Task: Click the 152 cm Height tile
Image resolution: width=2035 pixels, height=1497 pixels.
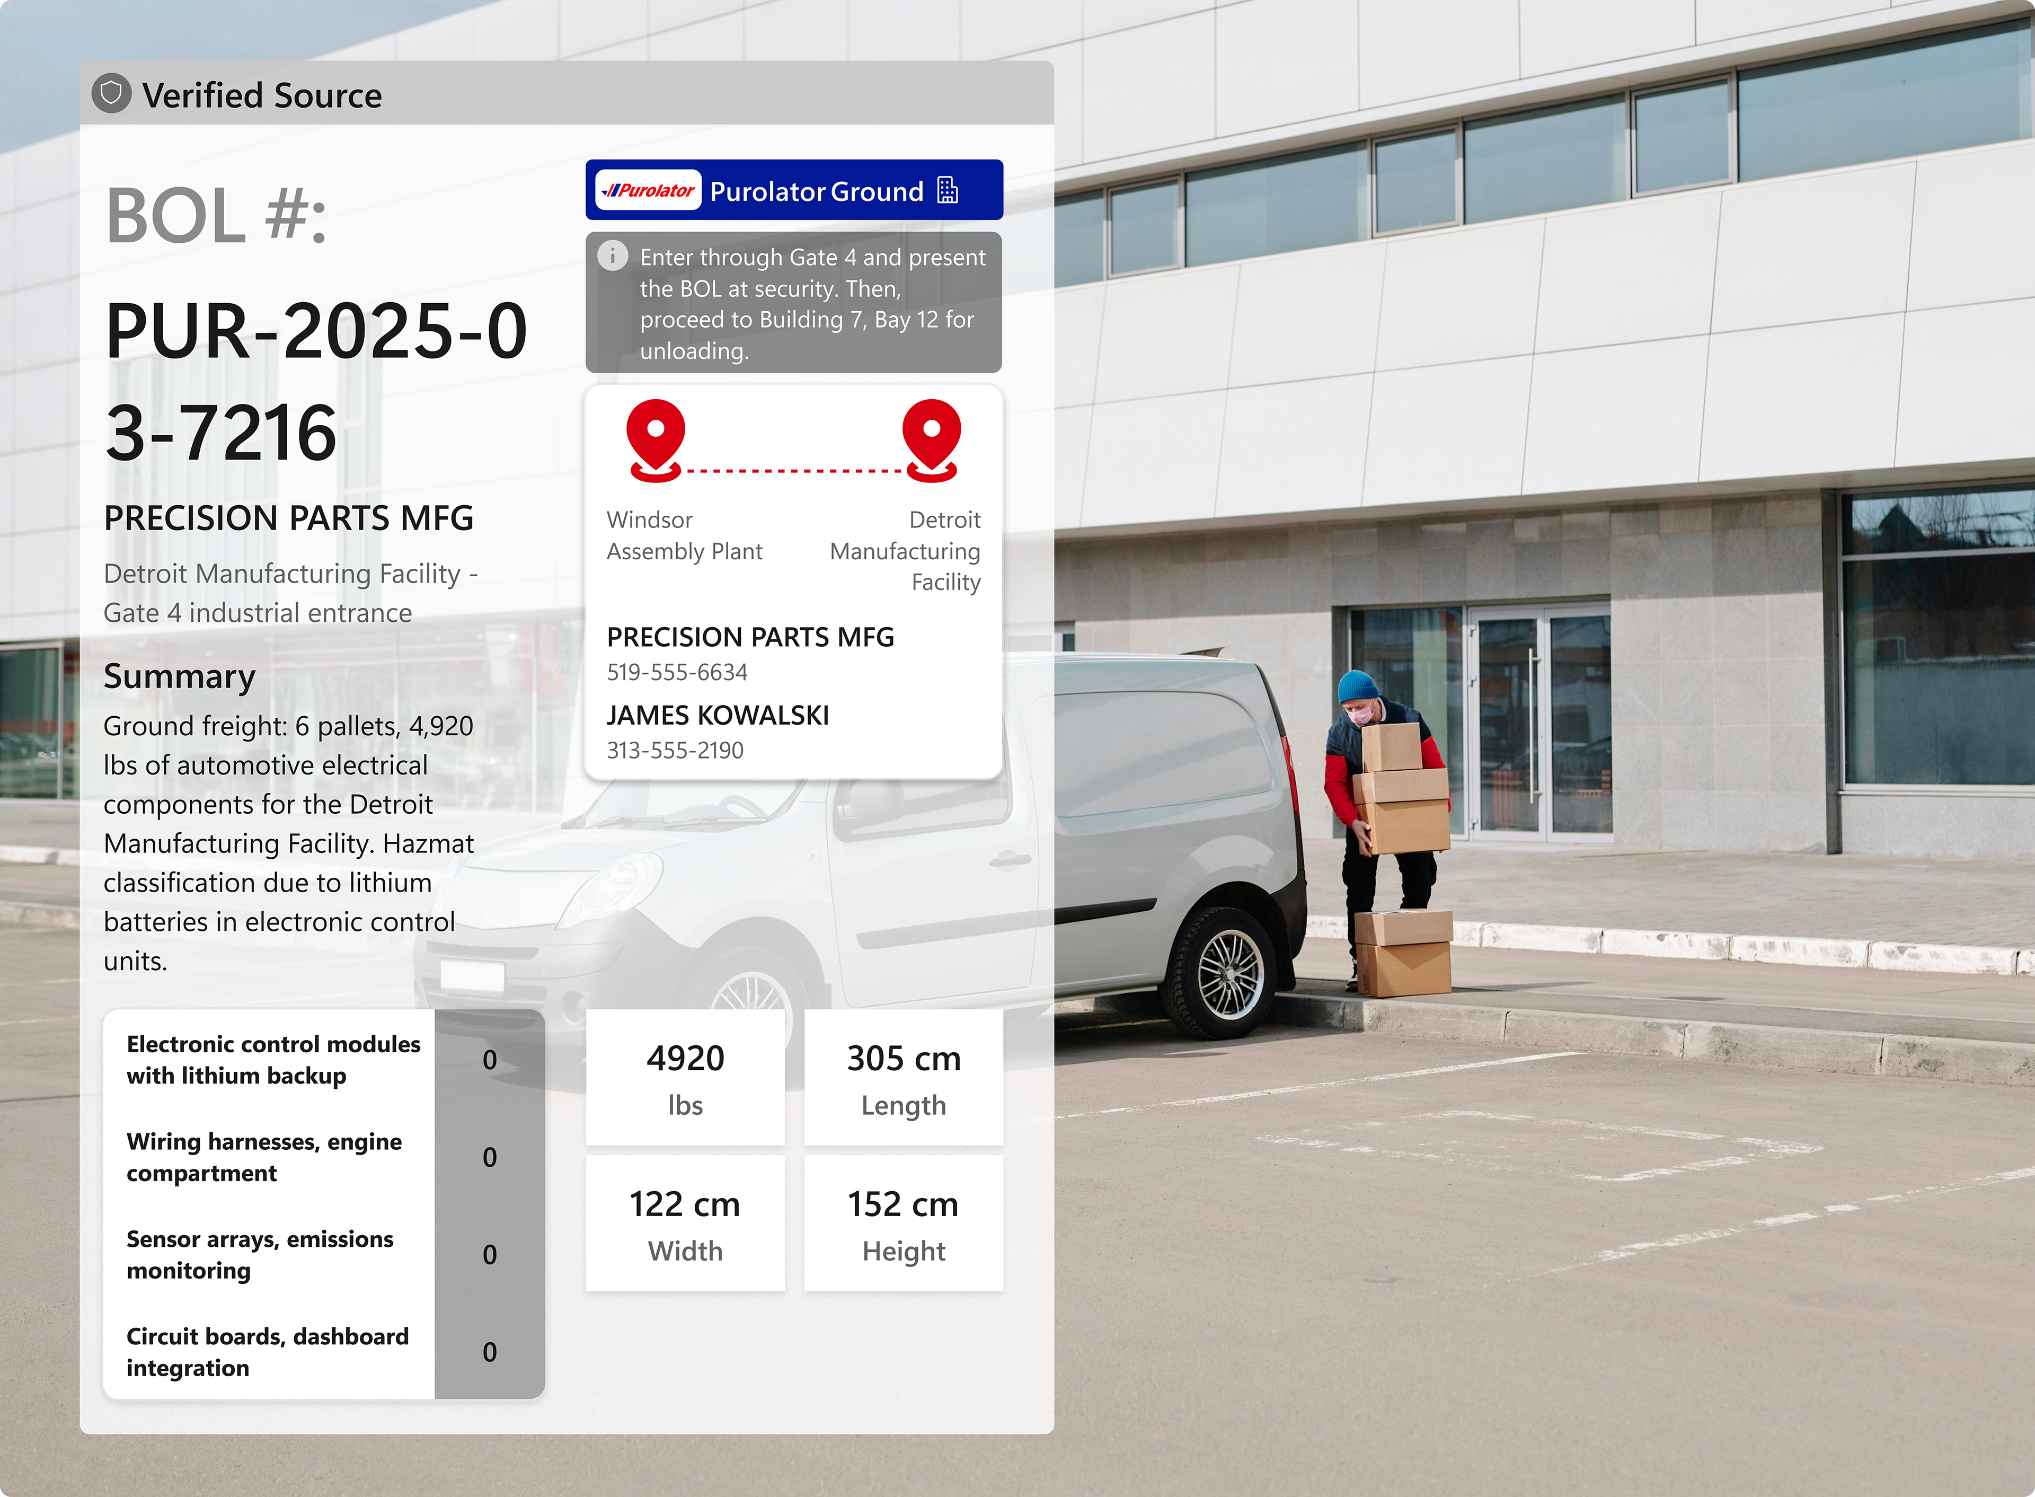Action: click(903, 1223)
